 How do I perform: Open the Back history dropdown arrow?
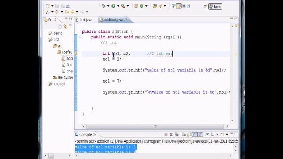(x=77, y=12)
